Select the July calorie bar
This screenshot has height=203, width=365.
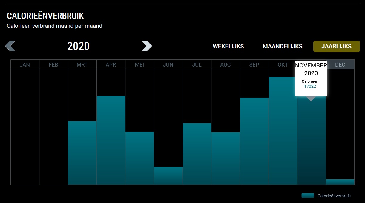click(x=197, y=154)
